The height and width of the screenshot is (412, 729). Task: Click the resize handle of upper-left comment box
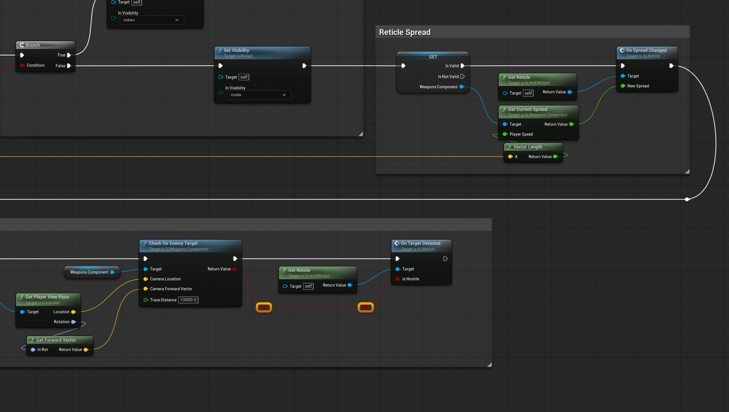coord(361,134)
